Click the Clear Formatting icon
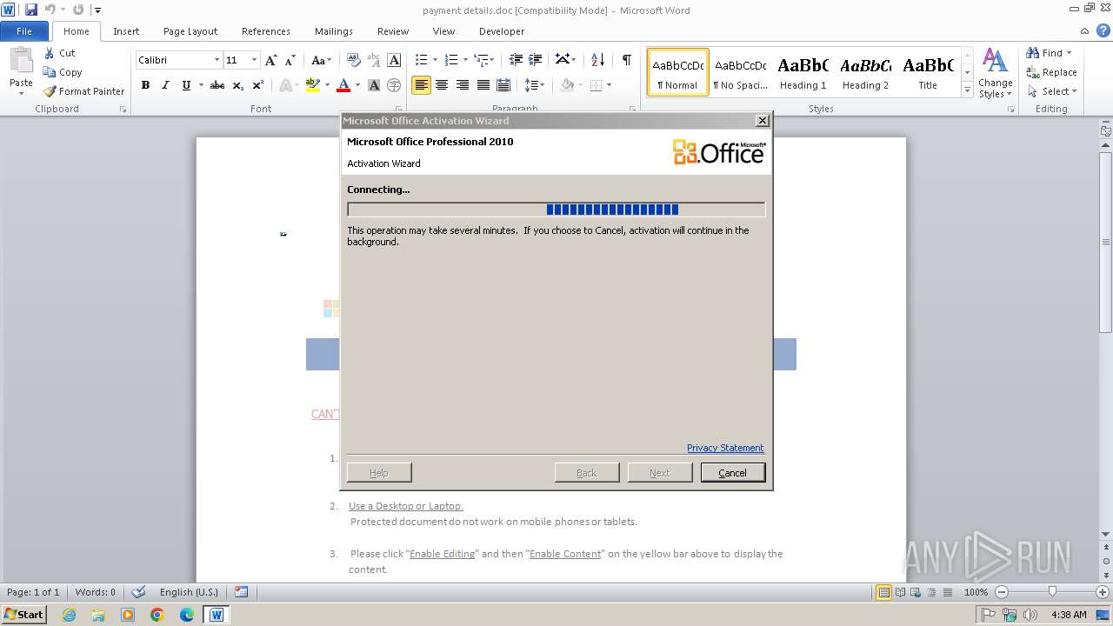Image resolution: width=1113 pixels, height=626 pixels. 354,60
